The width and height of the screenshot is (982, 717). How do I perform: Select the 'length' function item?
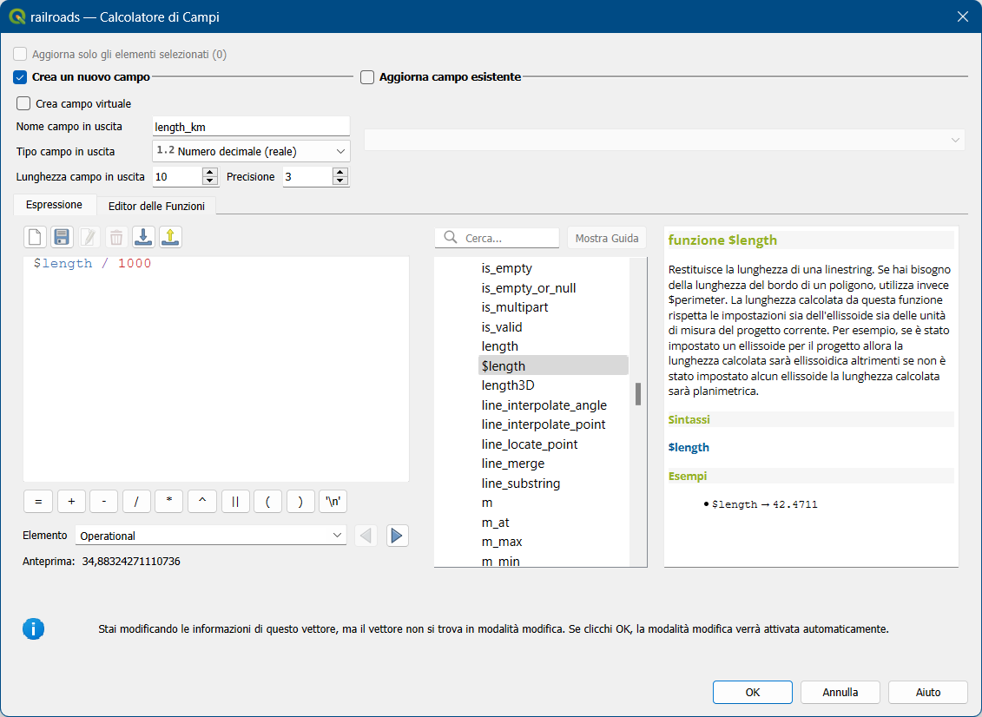500,346
